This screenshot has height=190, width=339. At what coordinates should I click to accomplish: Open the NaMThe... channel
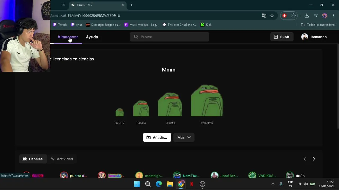(186, 175)
